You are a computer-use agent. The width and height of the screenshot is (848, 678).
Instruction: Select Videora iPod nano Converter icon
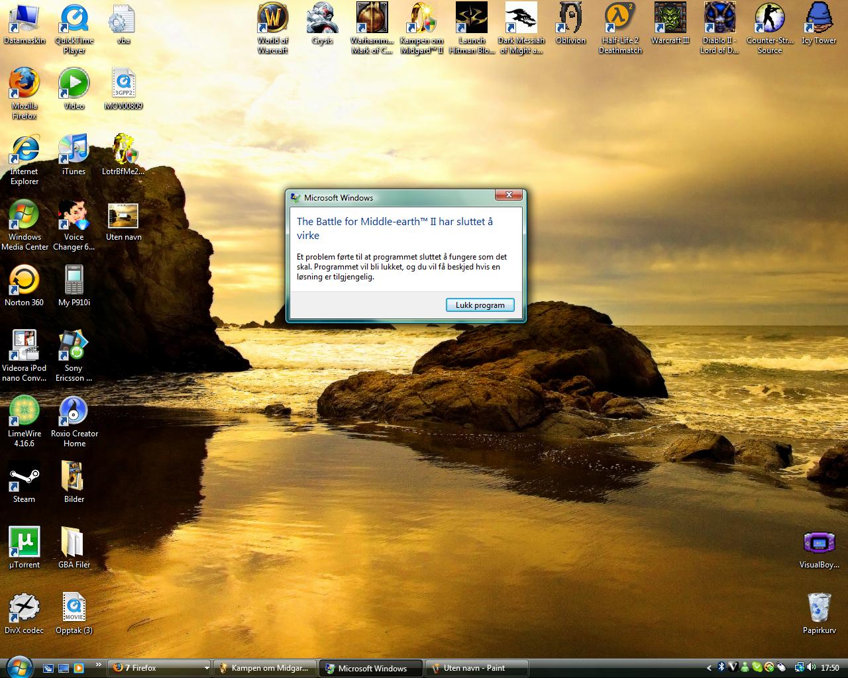(x=25, y=356)
